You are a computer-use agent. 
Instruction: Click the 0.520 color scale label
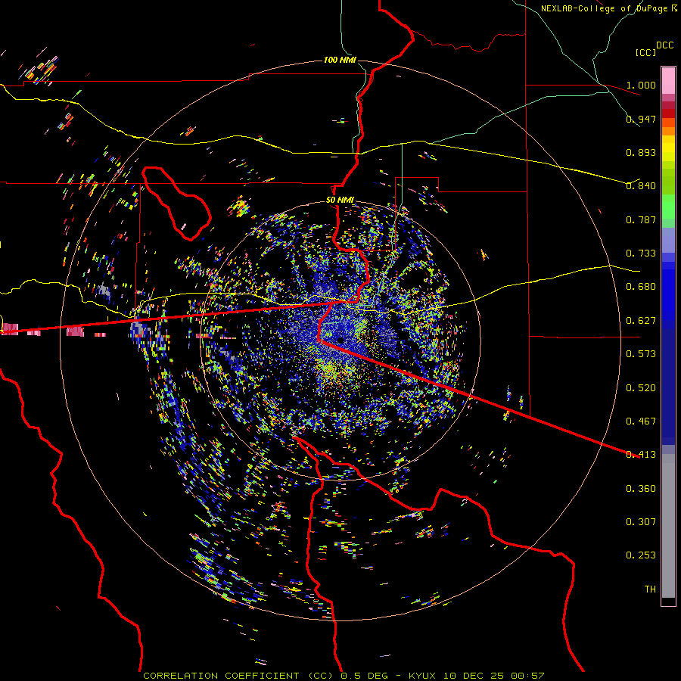tap(641, 387)
